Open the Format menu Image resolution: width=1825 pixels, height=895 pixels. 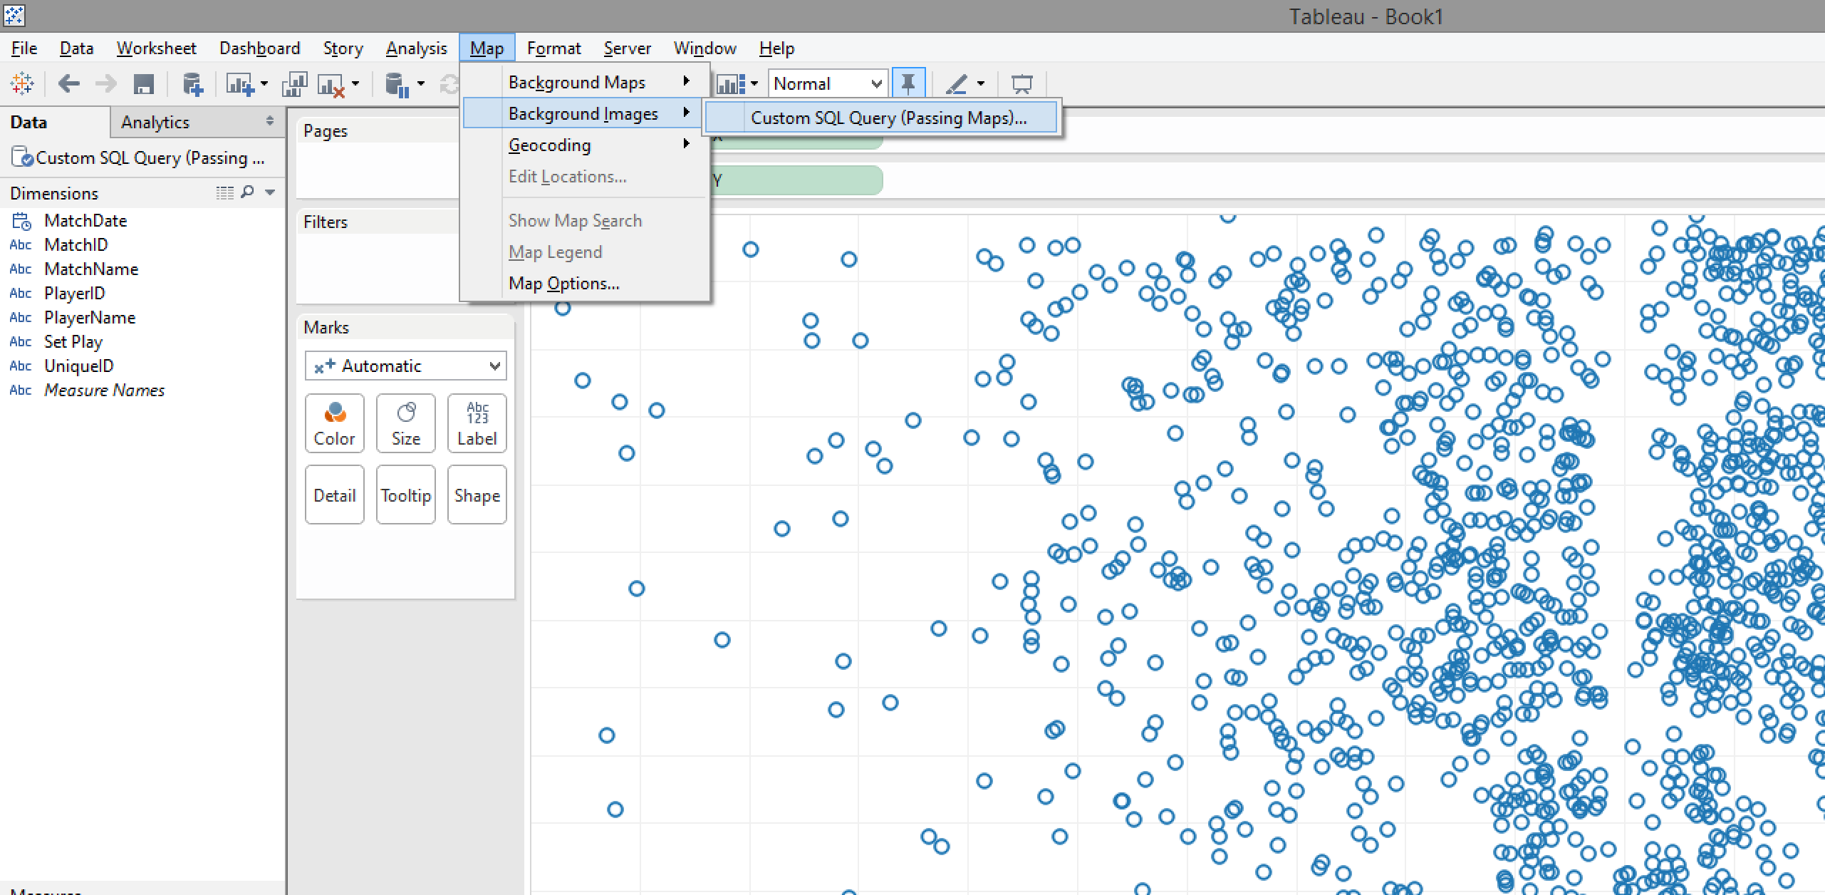point(553,48)
